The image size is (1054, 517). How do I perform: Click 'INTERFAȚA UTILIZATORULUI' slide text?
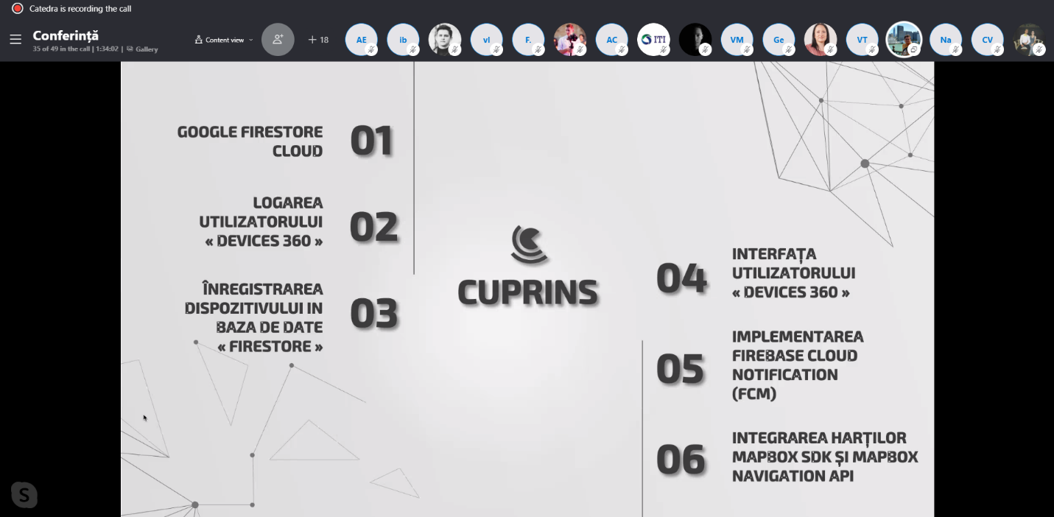793,272
